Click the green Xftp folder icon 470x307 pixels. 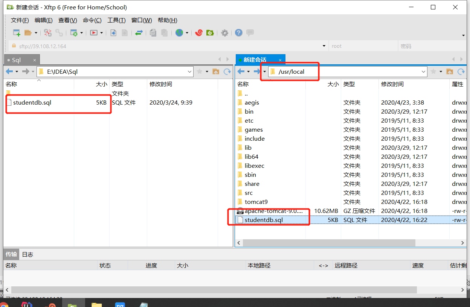coord(210,33)
